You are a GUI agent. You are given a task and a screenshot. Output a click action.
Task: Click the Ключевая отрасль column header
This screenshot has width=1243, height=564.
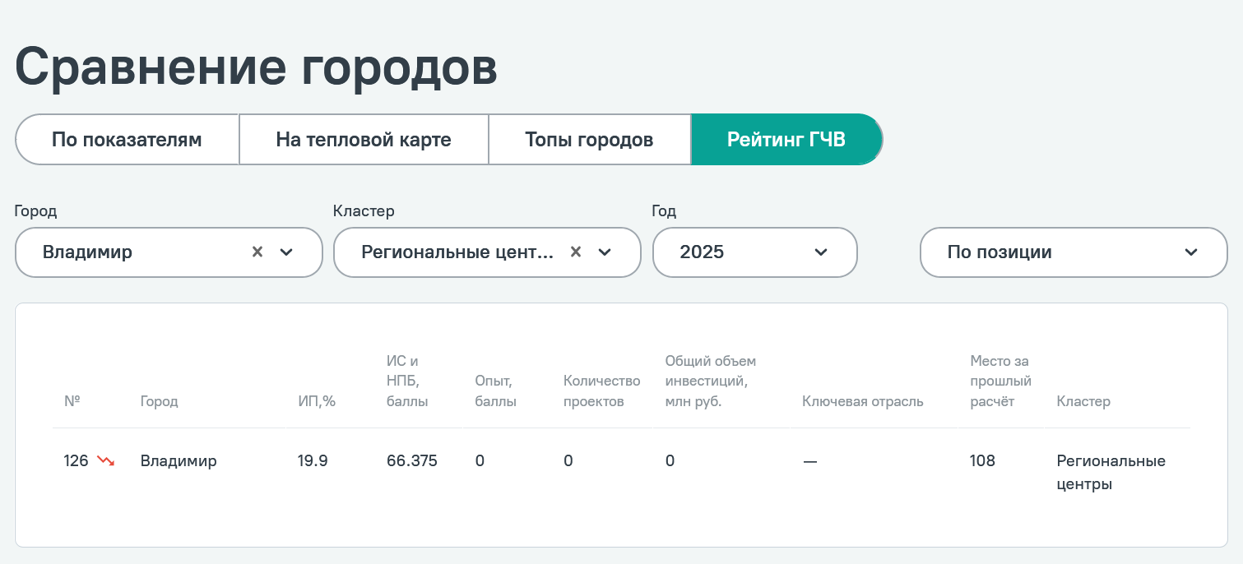pos(863,401)
